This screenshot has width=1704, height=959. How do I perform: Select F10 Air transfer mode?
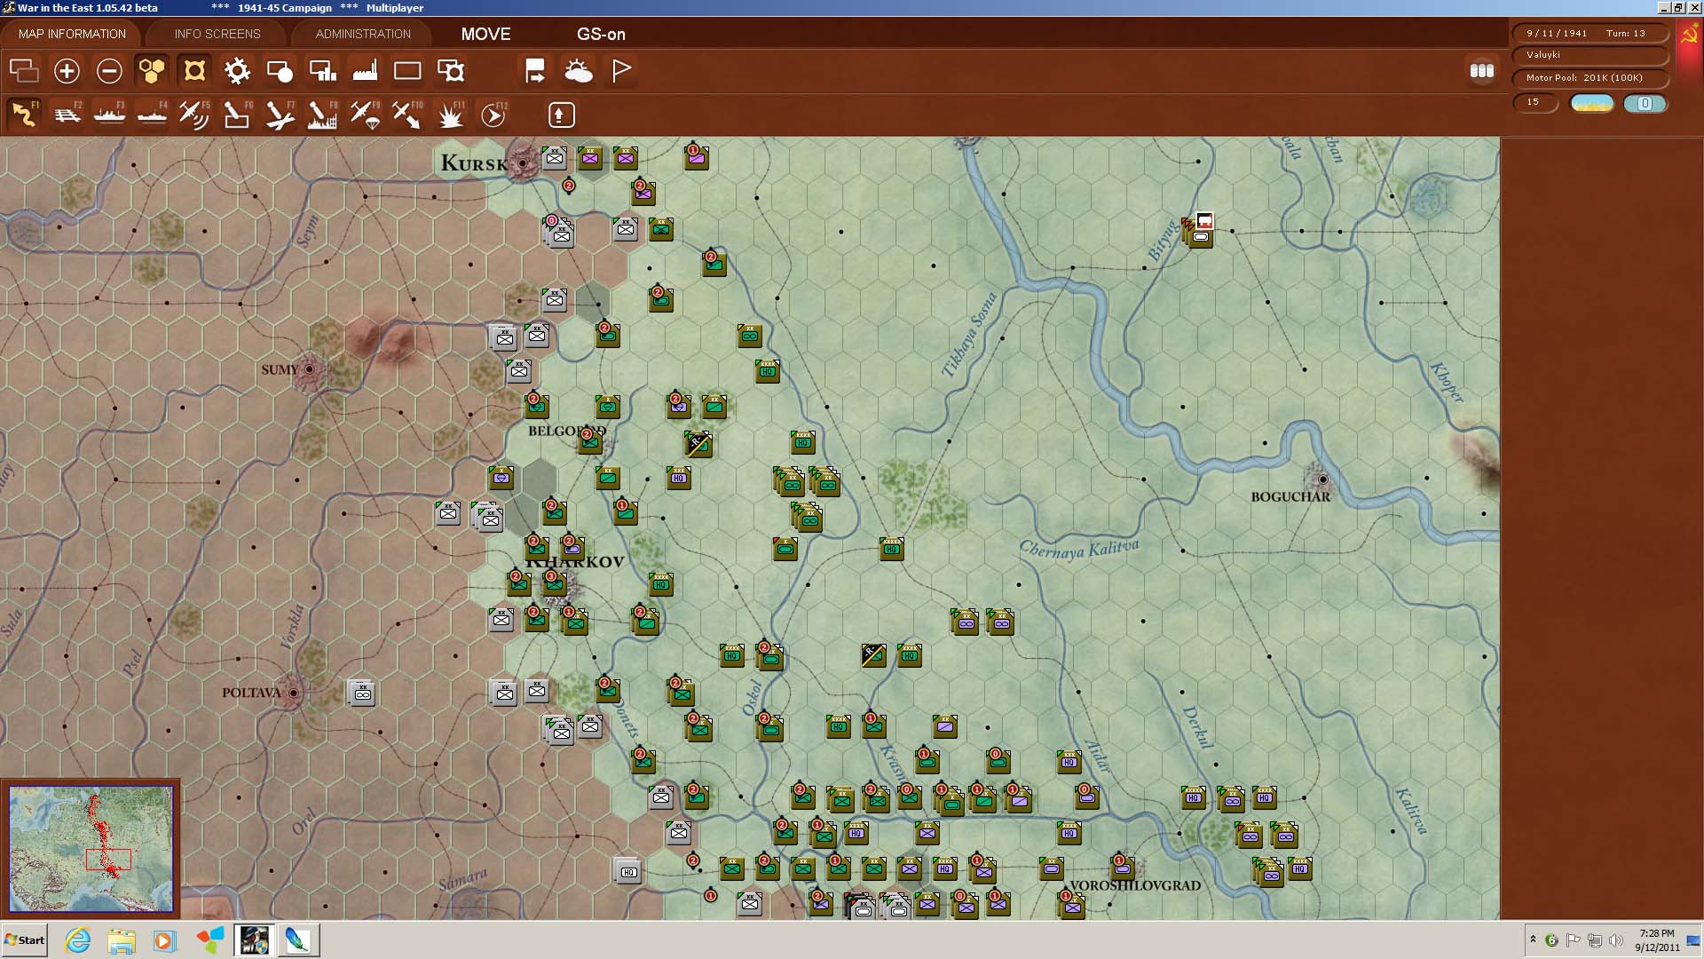(408, 115)
